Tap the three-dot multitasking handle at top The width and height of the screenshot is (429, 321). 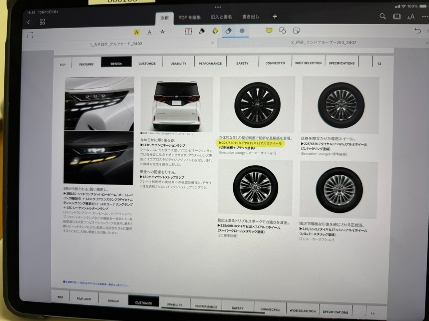(x=218, y=7)
